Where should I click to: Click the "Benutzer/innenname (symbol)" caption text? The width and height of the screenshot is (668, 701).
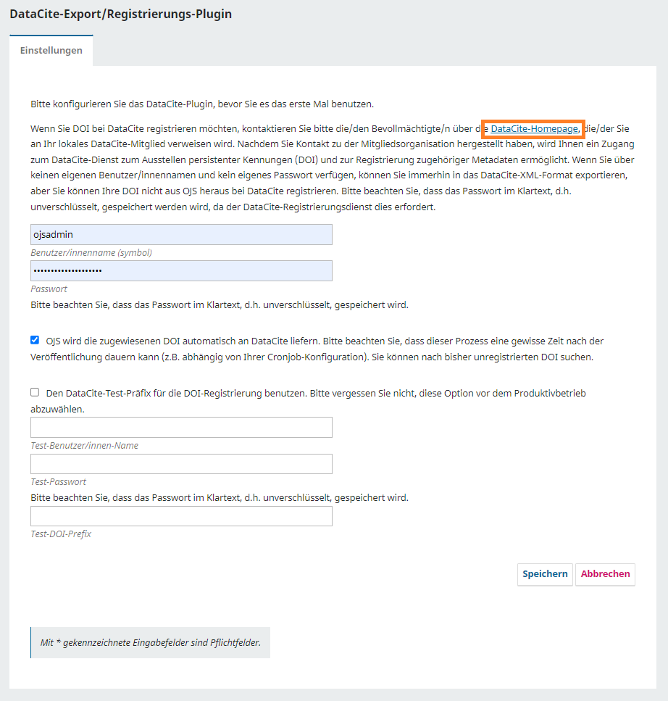(x=91, y=253)
